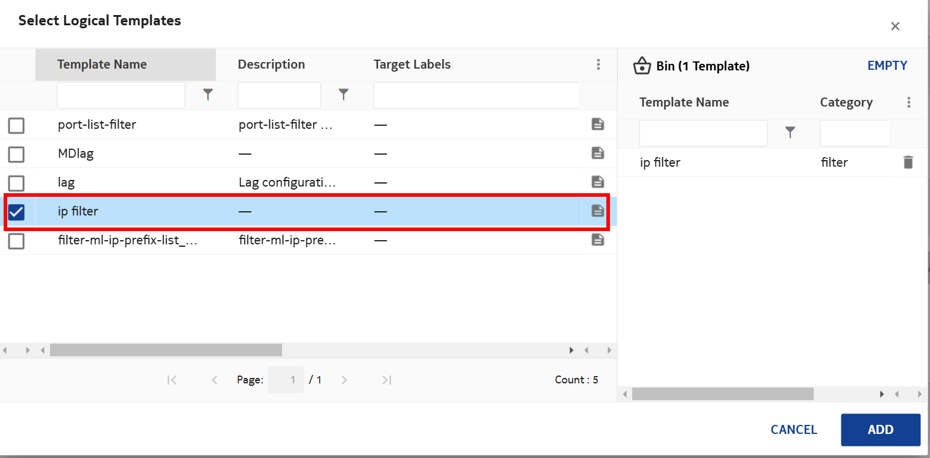Click the bin Template Name filter funnel
This screenshot has height=458, width=930.
pyautogui.click(x=790, y=132)
